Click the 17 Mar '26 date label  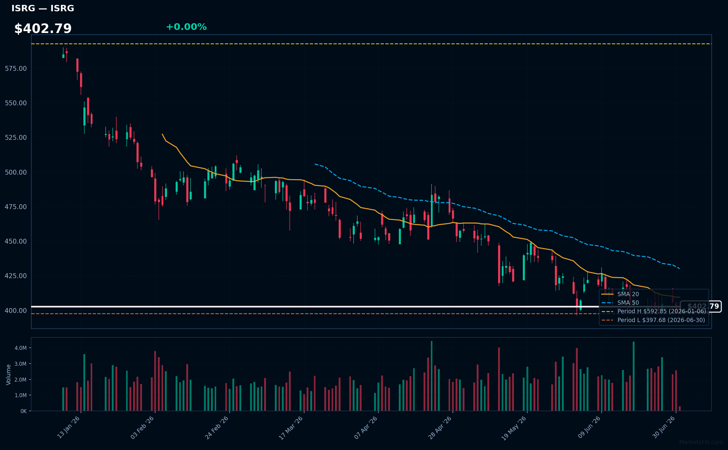pyautogui.click(x=291, y=427)
